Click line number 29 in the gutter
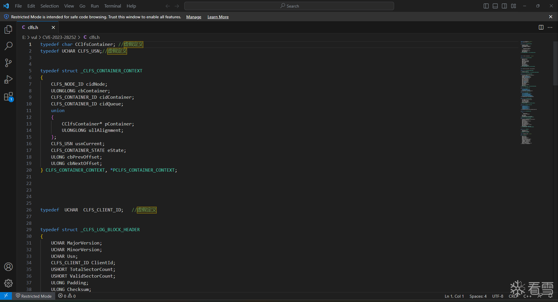Screen dimensions: 558x302 (29, 230)
